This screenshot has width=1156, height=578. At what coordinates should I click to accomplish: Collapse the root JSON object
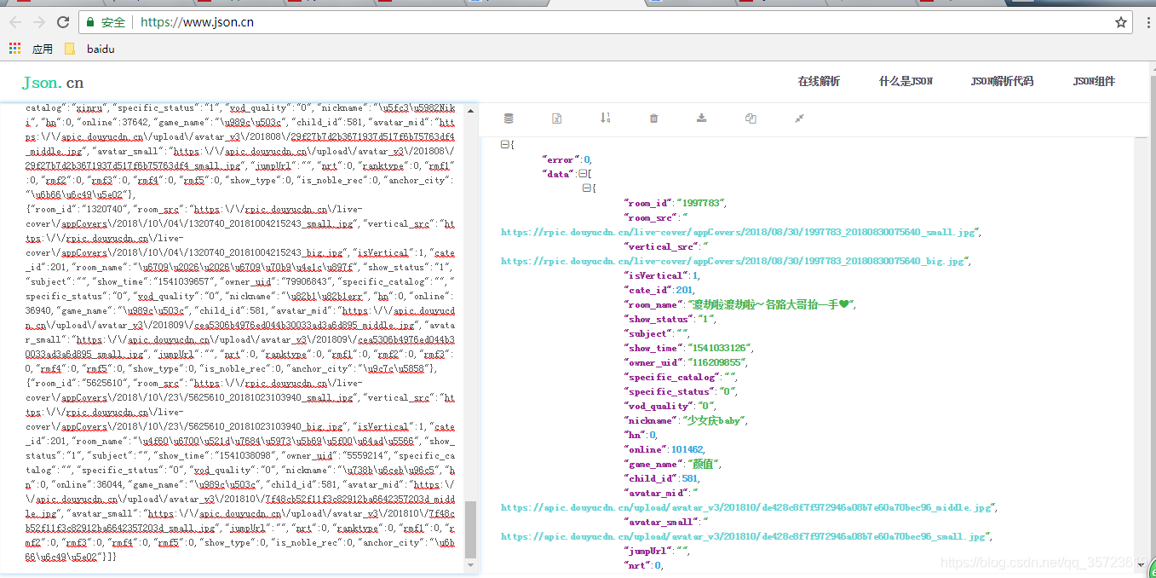click(505, 145)
